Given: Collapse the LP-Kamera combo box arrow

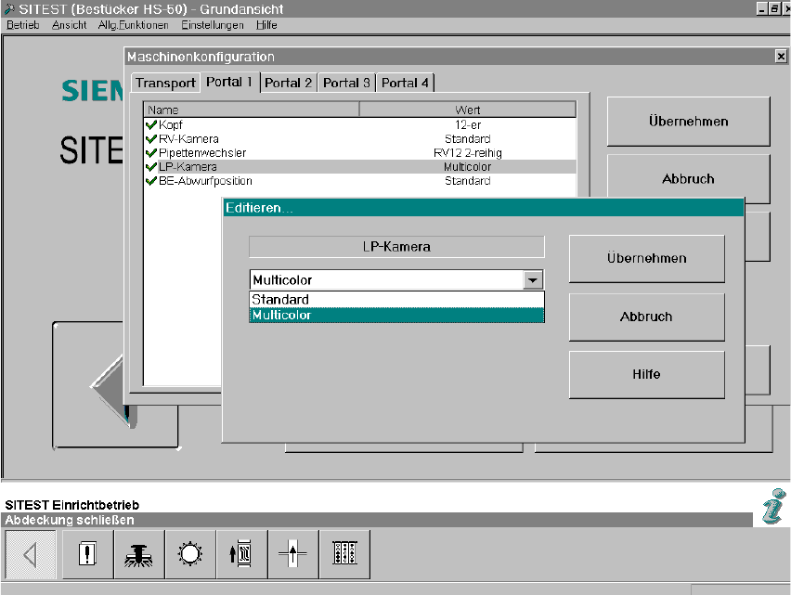Looking at the screenshot, I should pyautogui.click(x=533, y=280).
